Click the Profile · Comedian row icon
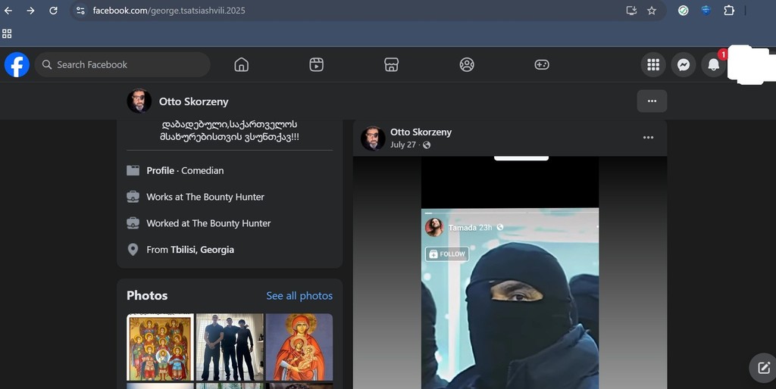 (x=133, y=170)
